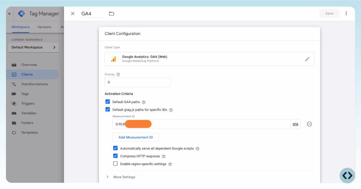Open Transformations in the sidebar
This screenshot has height=189, width=361.
34,84
